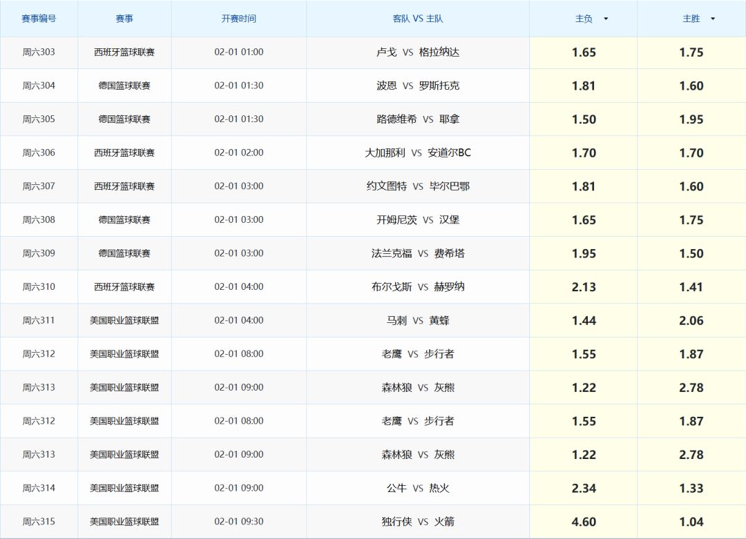Image resolution: width=746 pixels, height=539 pixels.
Task: Select match ID 周六305
Action: [39, 119]
